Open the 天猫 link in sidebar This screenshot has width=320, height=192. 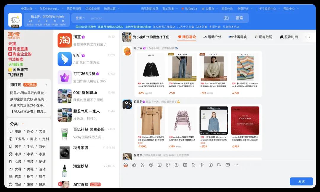(x=12, y=44)
